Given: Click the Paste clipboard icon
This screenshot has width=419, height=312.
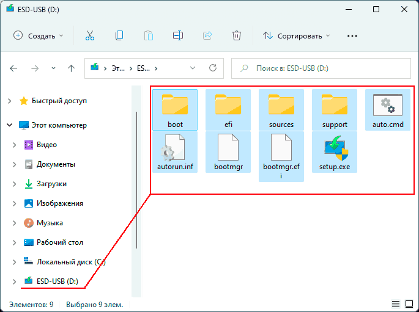Looking at the screenshot, I should (x=149, y=35).
